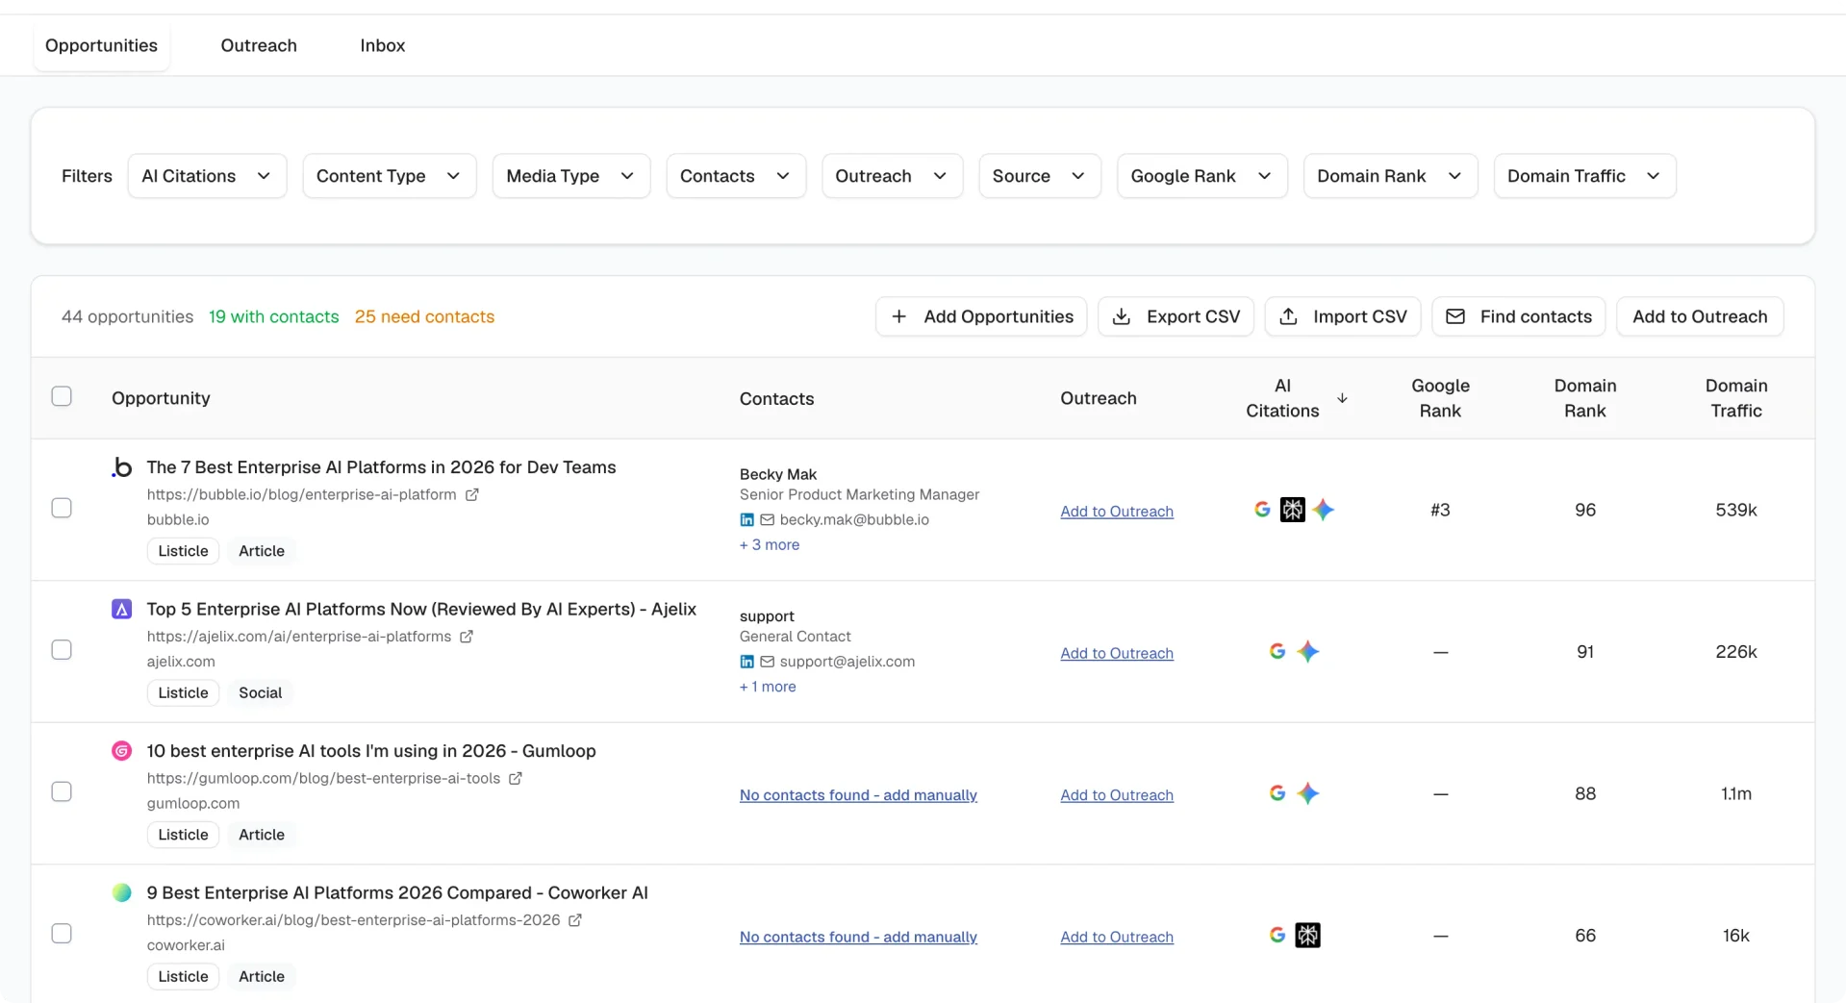Click Becky Mak's LinkedIn icon
The height and width of the screenshot is (1003, 1846).
point(746,519)
